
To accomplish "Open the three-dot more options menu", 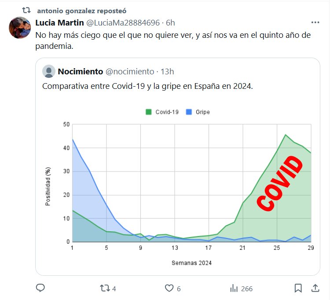I will (315, 22).
